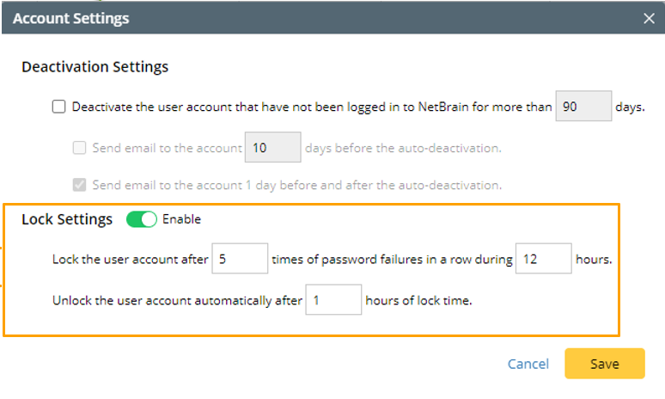Click the Deactivate the user account label text
This screenshot has width=665, height=399.
coord(311,107)
